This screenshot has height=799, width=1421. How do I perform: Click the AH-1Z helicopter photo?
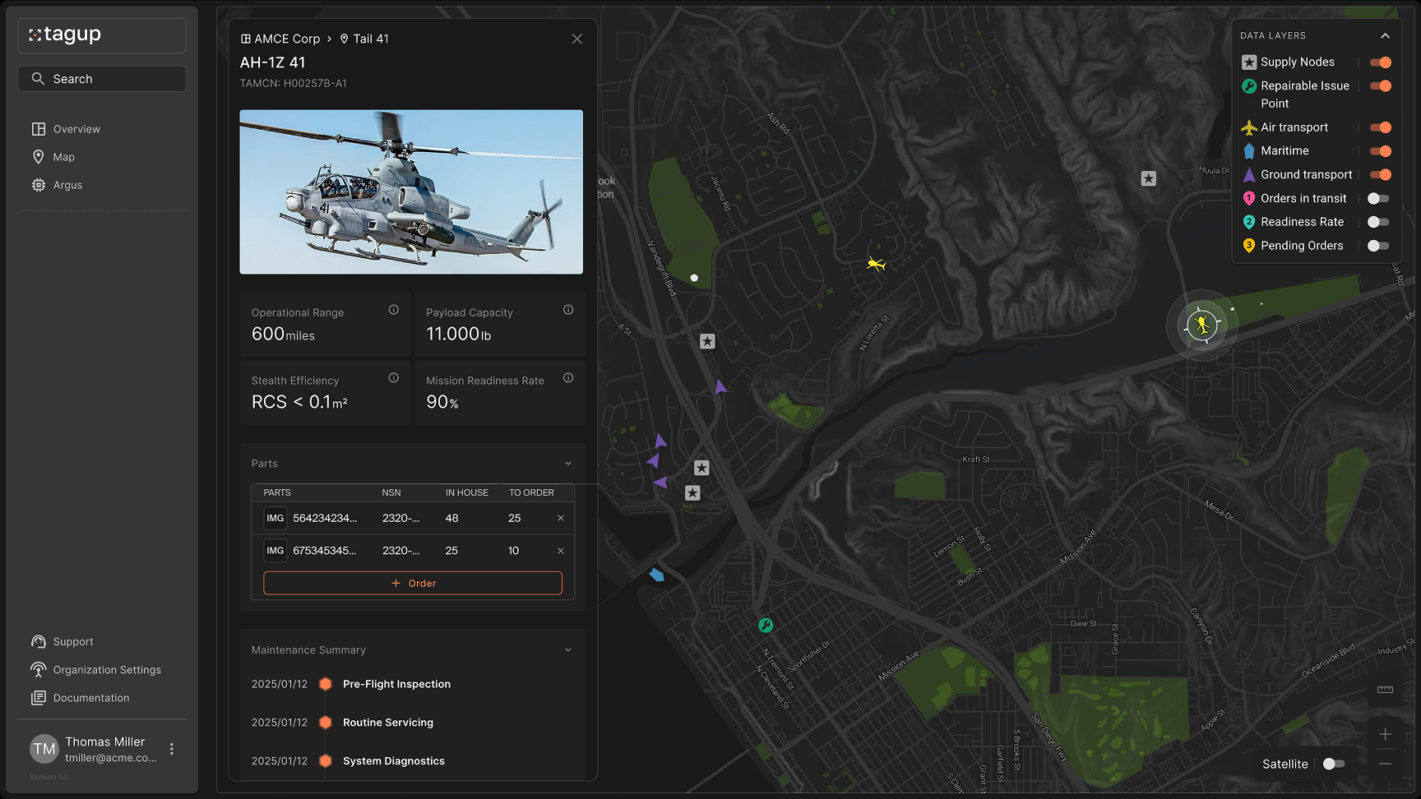coord(411,192)
